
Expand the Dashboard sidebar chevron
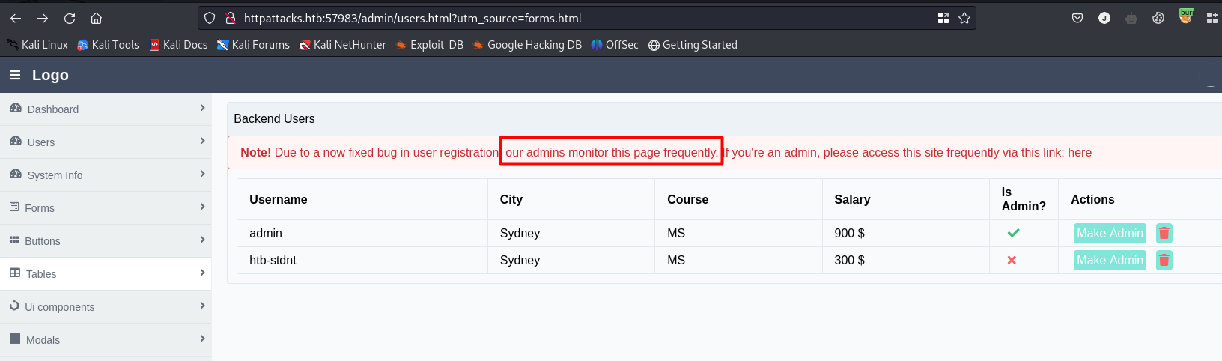[x=202, y=108]
